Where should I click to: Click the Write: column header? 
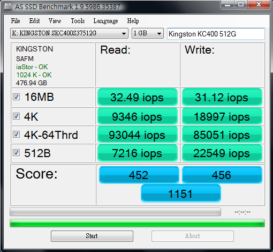pos(200,50)
